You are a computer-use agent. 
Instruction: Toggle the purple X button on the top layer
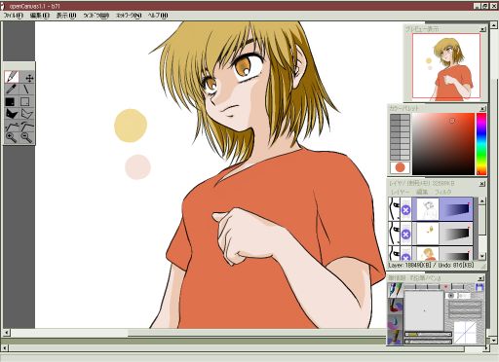click(x=405, y=210)
